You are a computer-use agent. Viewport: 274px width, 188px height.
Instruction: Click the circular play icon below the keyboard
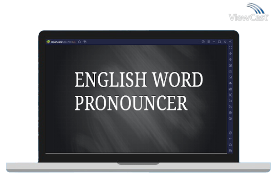click(x=230, y=77)
